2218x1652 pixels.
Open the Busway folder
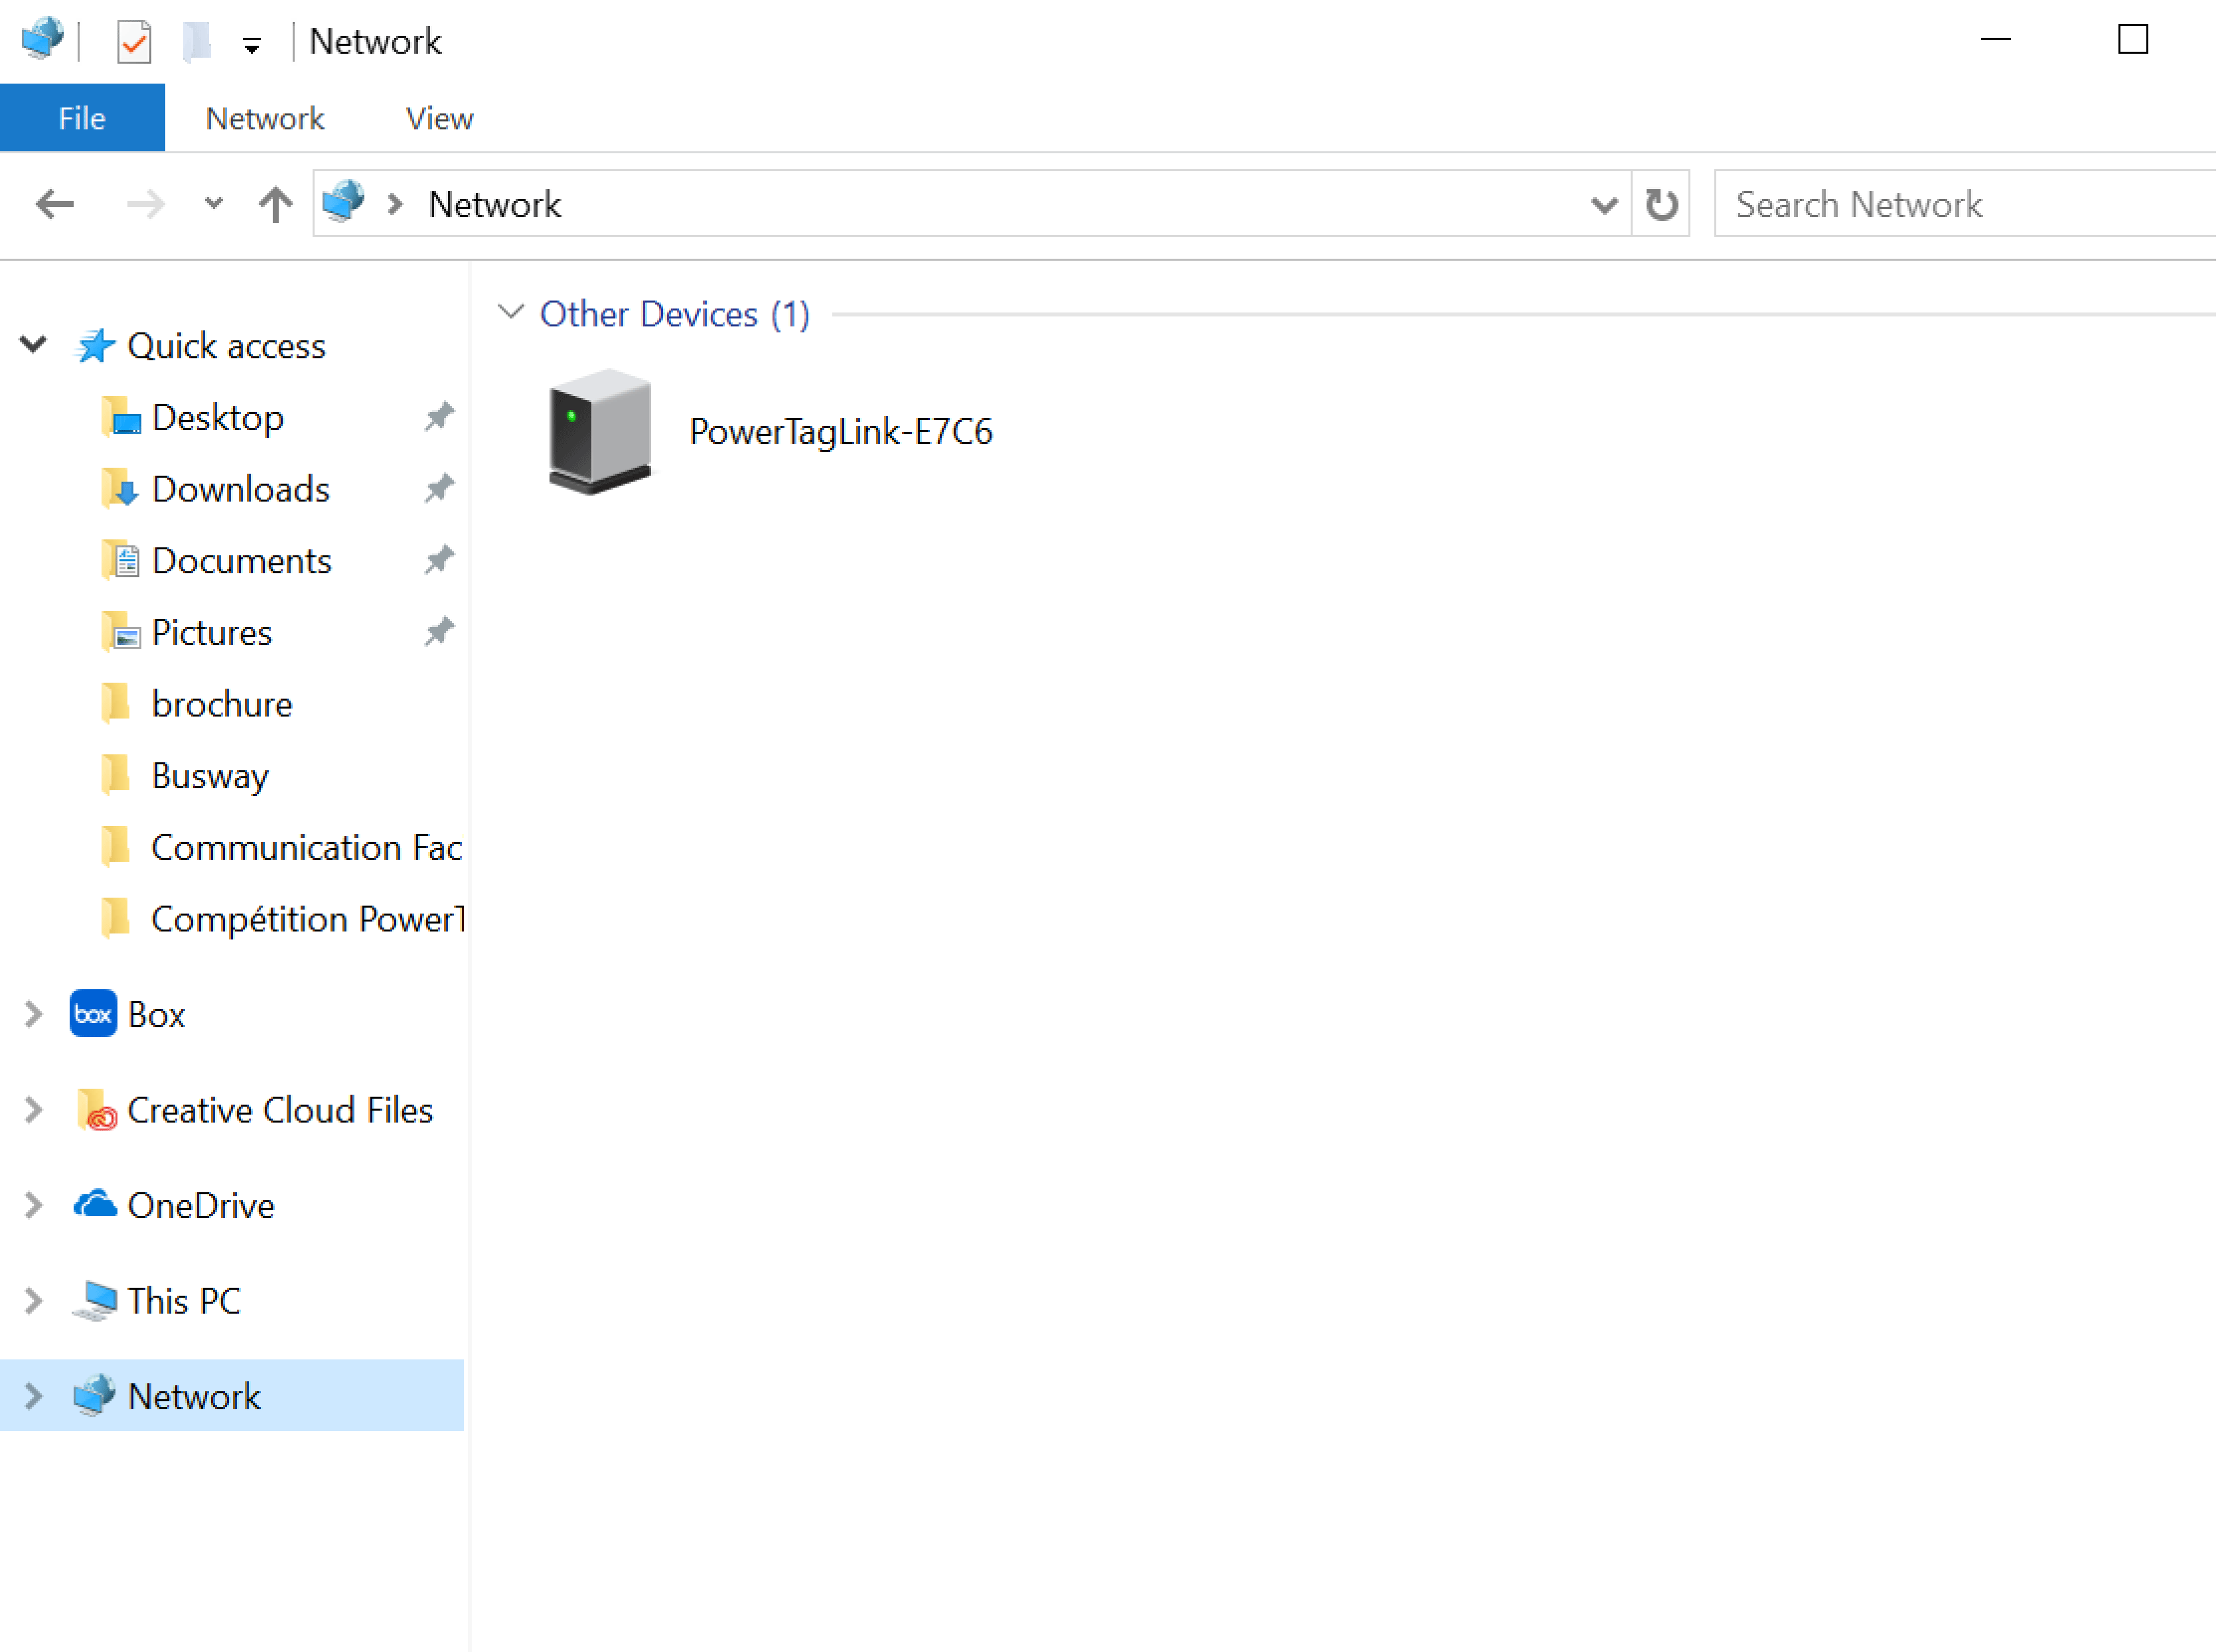tap(210, 777)
